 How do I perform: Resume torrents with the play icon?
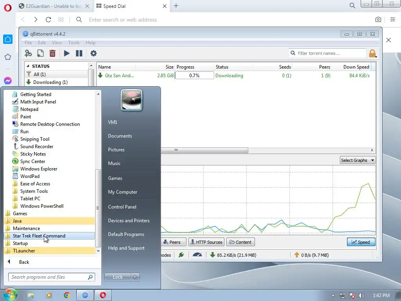tap(67, 53)
